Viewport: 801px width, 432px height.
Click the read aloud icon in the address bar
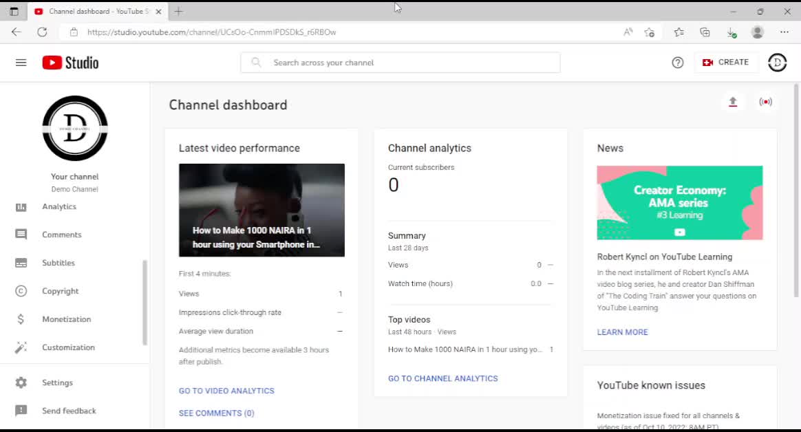628,32
